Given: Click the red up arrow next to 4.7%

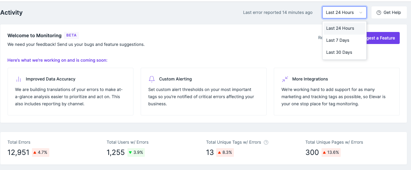Looking at the screenshot, I should 35,152.
